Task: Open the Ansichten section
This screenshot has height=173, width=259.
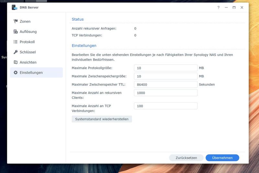Action: (36, 62)
